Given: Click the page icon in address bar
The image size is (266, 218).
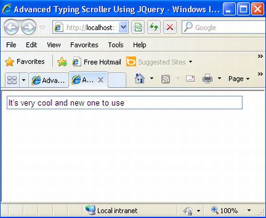Looking at the screenshot, I should tap(59, 27).
